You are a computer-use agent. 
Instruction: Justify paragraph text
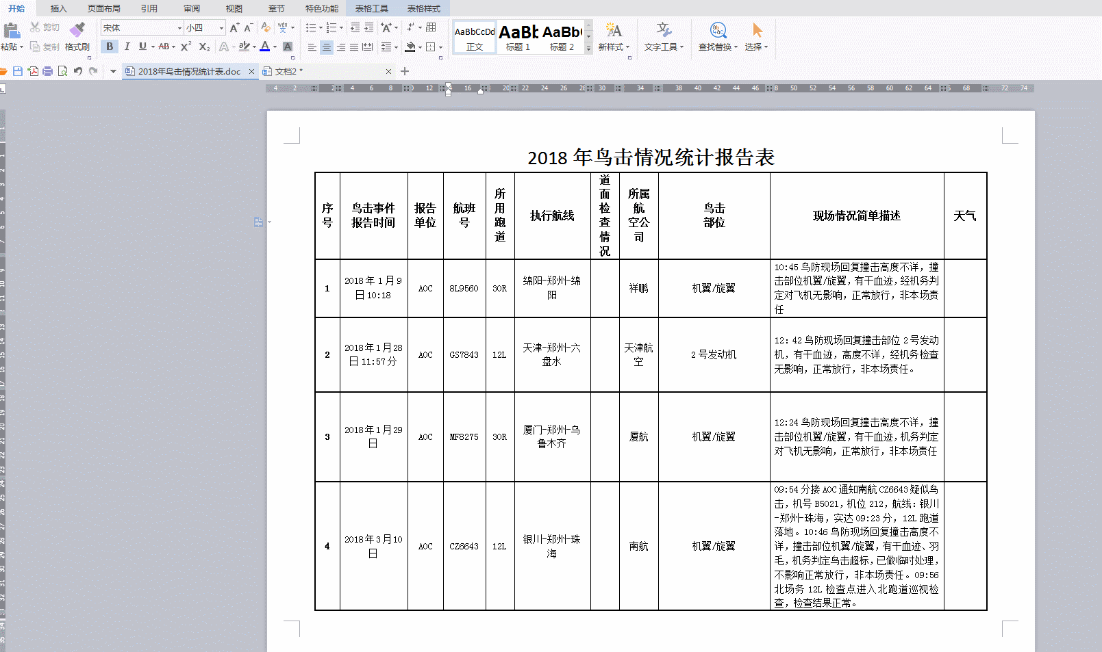(354, 47)
